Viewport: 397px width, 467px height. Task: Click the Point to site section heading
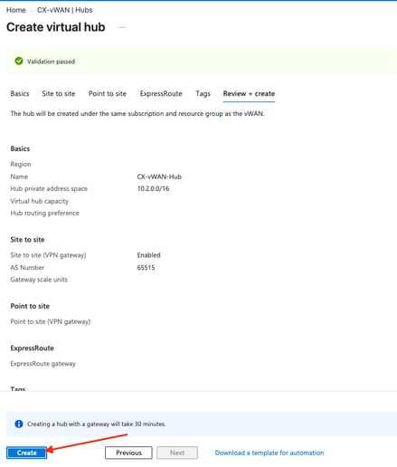coord(30,306)
